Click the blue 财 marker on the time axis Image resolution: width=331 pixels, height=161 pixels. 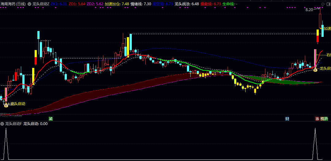click(x=287, y=119)
